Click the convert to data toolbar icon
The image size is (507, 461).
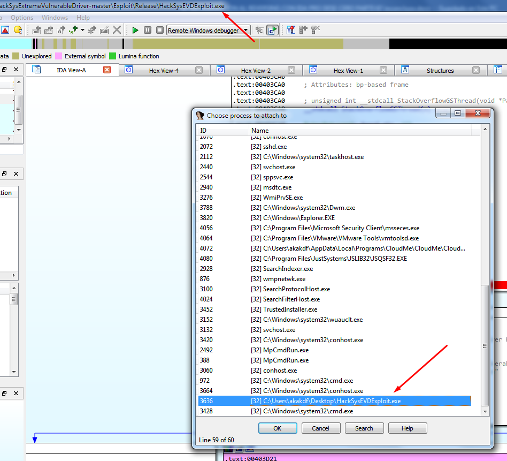49,31
